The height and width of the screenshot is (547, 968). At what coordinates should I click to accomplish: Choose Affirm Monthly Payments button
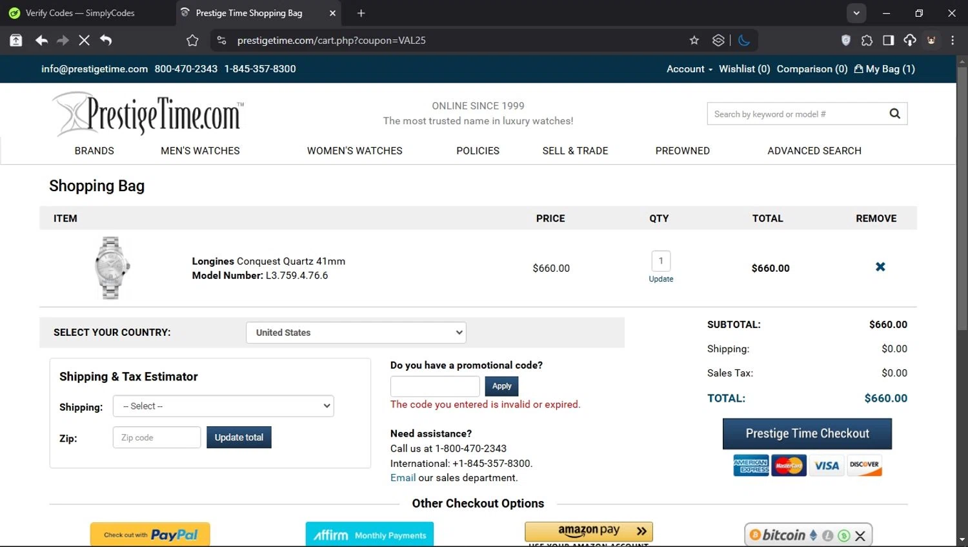pos(370,535)
